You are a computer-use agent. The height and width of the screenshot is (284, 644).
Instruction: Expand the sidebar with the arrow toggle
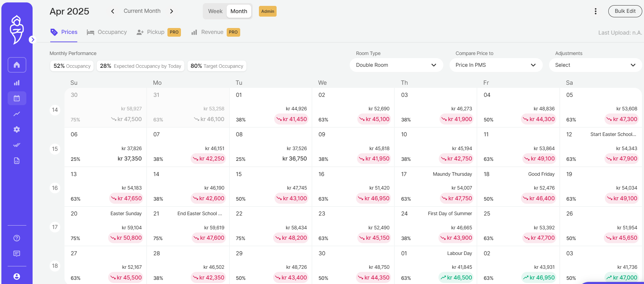pos(32,39)
